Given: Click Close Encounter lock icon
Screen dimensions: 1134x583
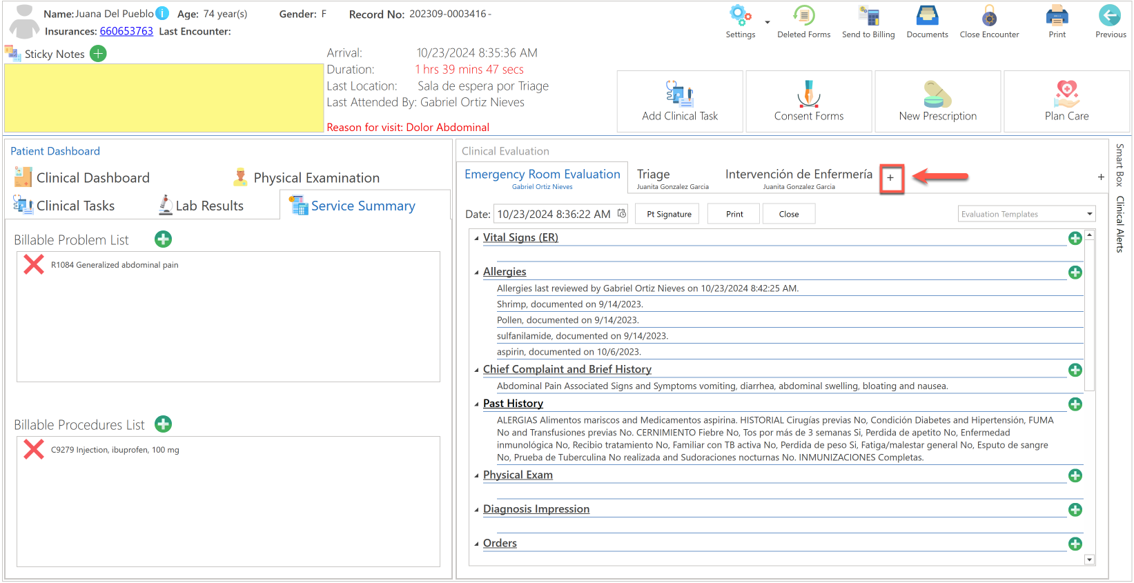Looking at the screenshot, I should click(x=989, y=16).
